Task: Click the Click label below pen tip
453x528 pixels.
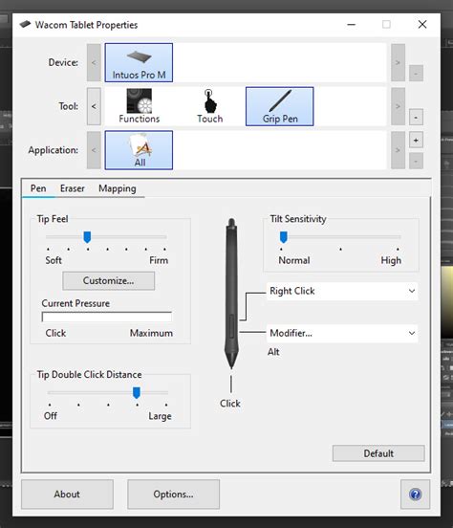Action: 230,404
